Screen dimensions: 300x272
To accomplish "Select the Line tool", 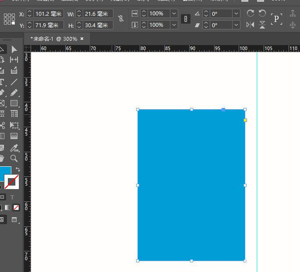I will (14, 82).
